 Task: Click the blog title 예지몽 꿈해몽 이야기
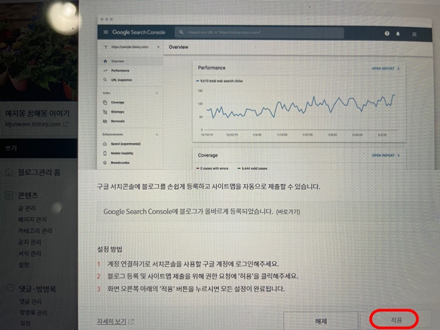pos(37,113)
